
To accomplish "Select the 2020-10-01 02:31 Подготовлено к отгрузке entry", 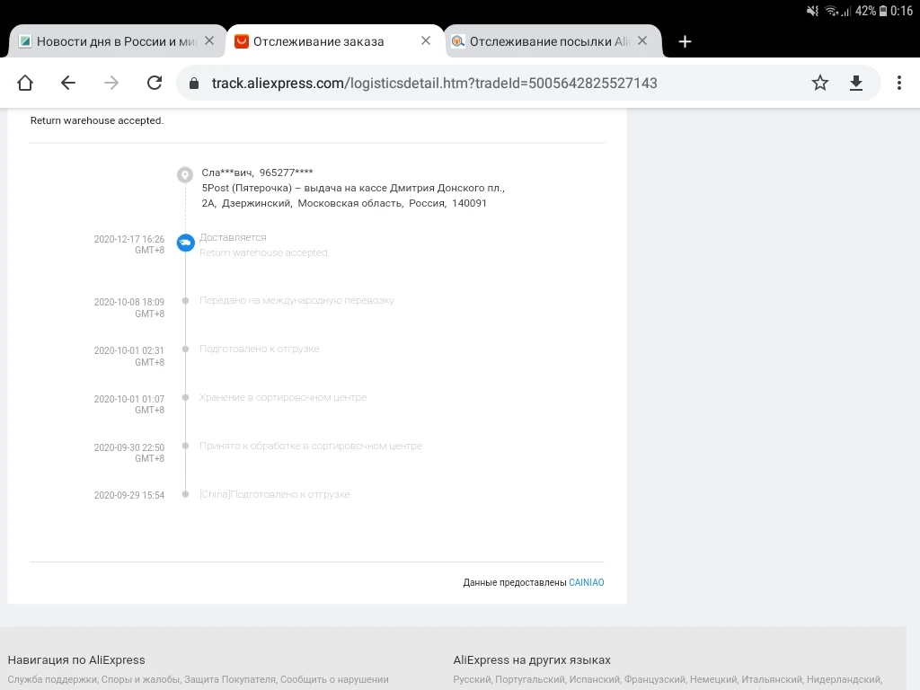I will click(260, 349).
